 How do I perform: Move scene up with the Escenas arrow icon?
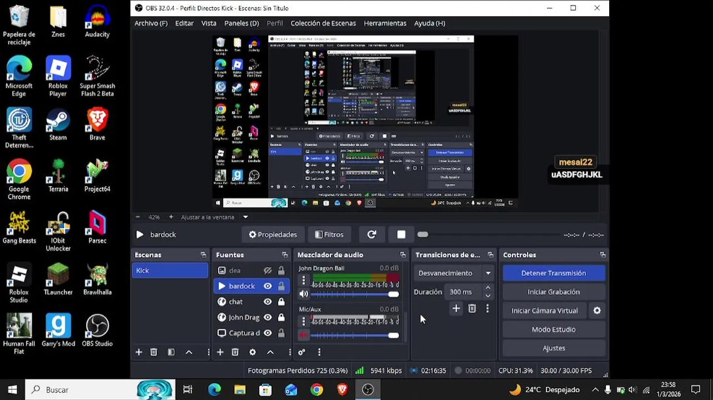tap(189, 352)
